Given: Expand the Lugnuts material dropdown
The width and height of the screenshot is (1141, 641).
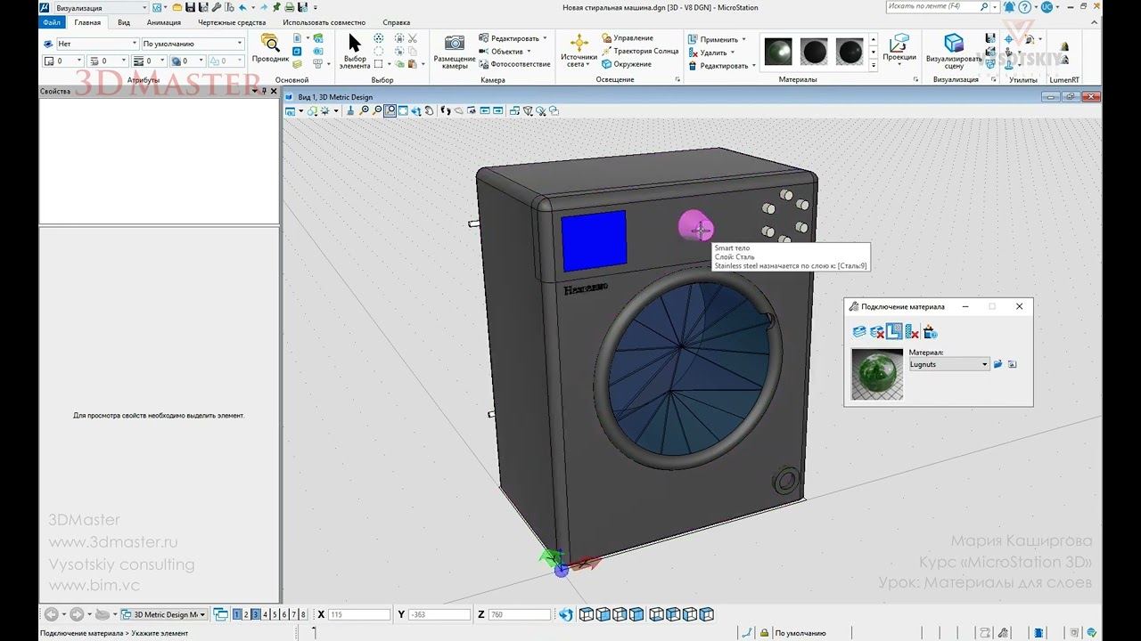Looking at the screenshot, I should click(x=984, y=364).
